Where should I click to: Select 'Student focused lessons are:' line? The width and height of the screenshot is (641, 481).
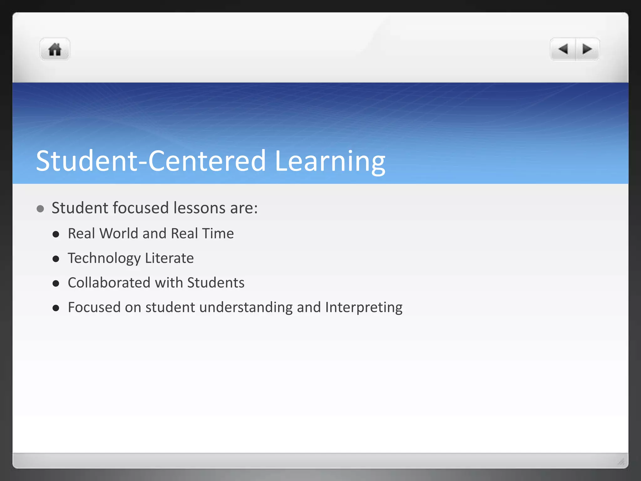155,208
